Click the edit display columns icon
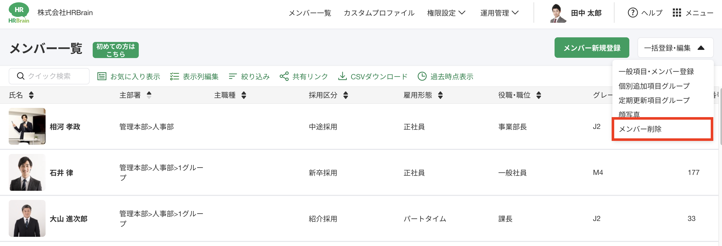 174,76
